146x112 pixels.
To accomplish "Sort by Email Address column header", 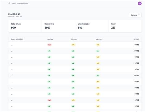I will (x=17, y=39).
